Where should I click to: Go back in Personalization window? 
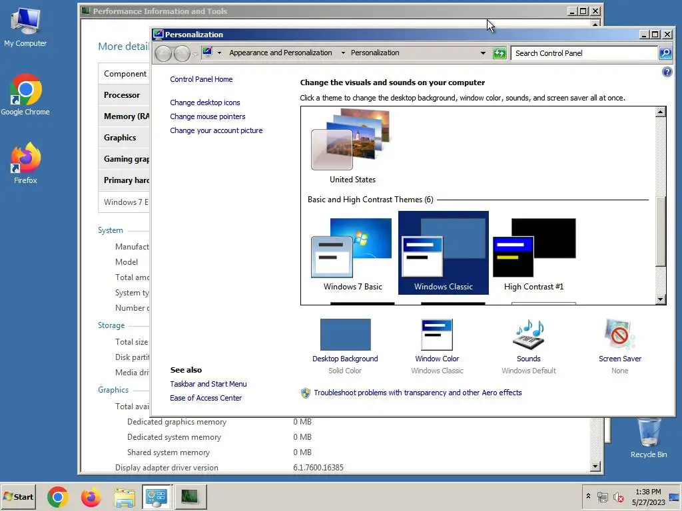164,53
